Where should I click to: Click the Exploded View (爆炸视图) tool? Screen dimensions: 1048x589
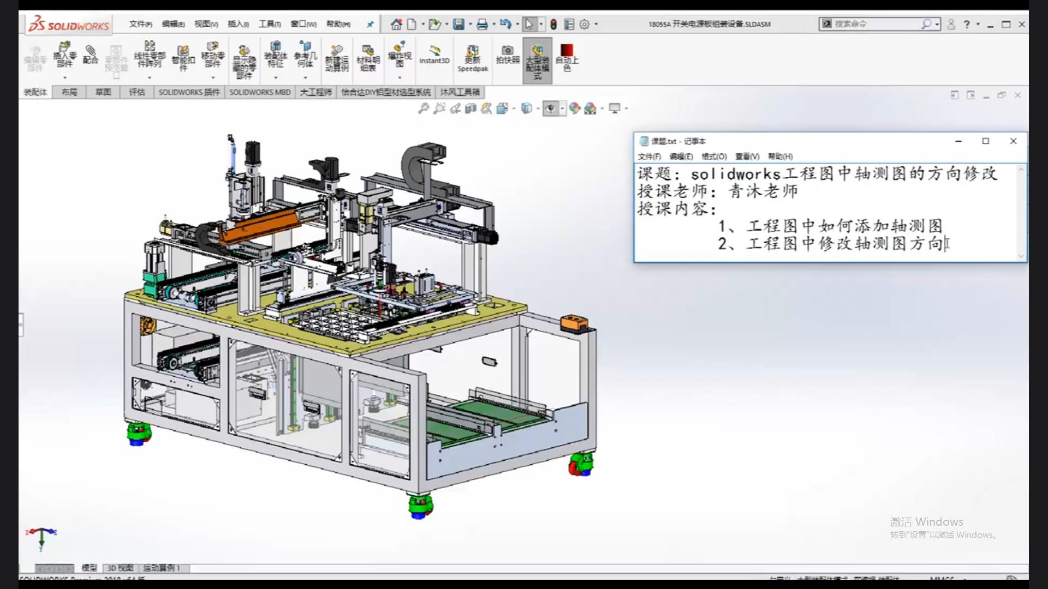(400, 53)
